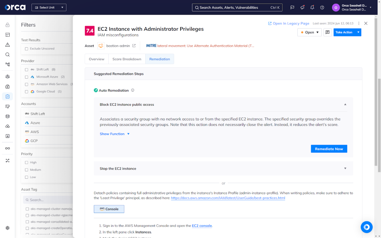Viewport: 381px width, 238px height.
Task: Select the AWS account row
Action: [x=49, y=132]
